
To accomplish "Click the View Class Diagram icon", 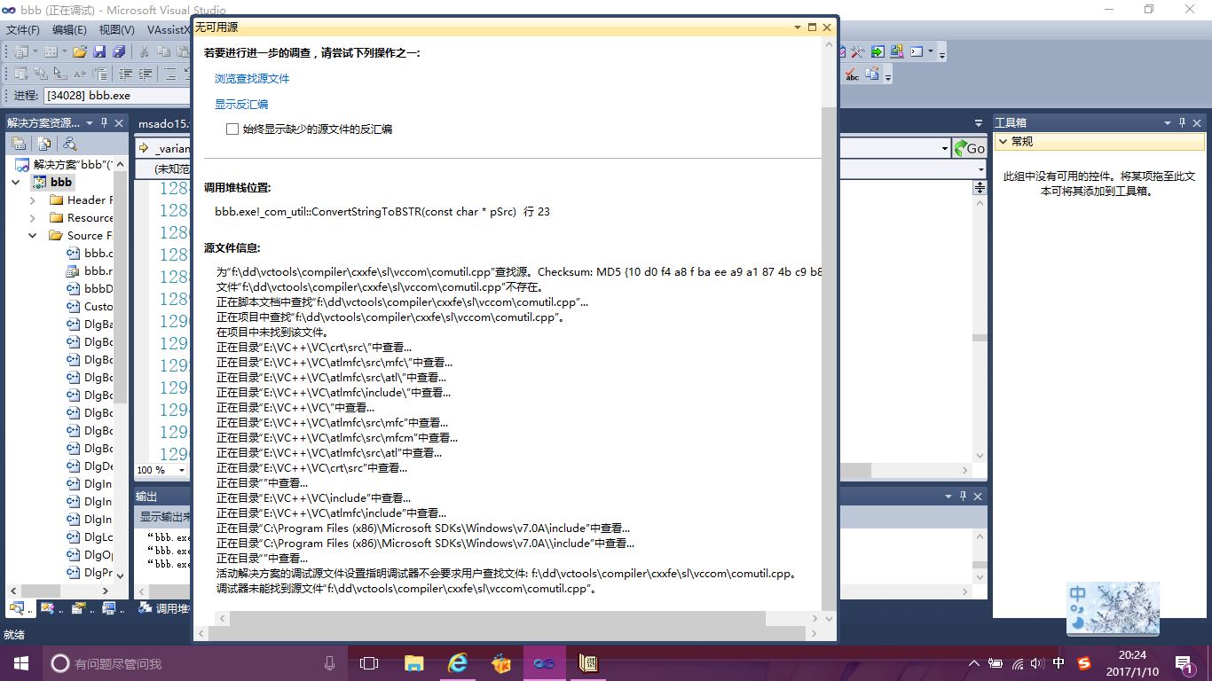I will 69,144.
